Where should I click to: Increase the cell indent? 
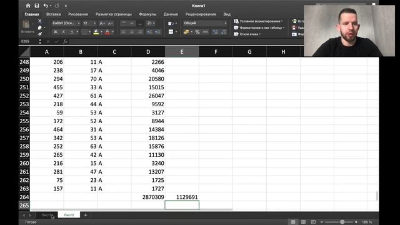pos(157,32)
